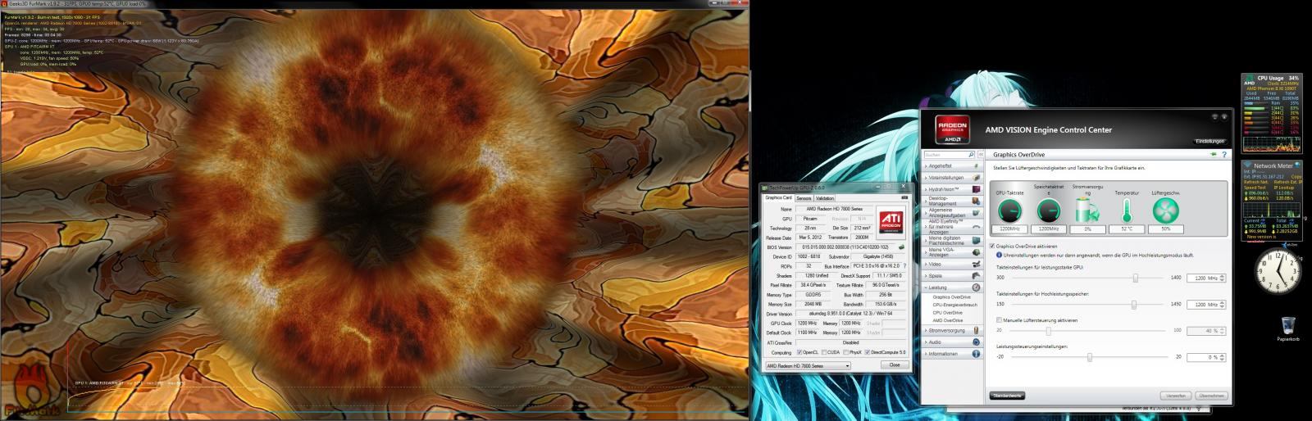Screen dimensions: 1312x421
Task: Click the Video icon in the sidebar
Action: click(x=976, y=265)
